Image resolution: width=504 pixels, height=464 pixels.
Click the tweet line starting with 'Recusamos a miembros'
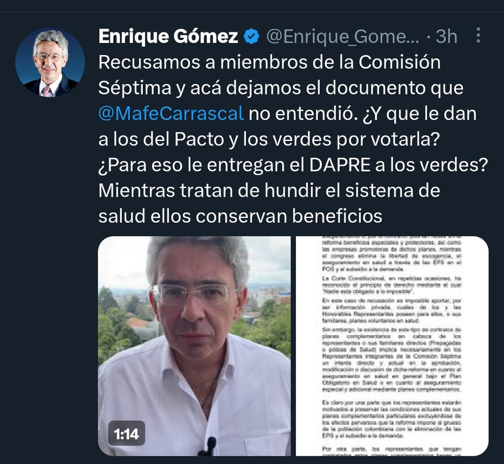coord(269,63)
